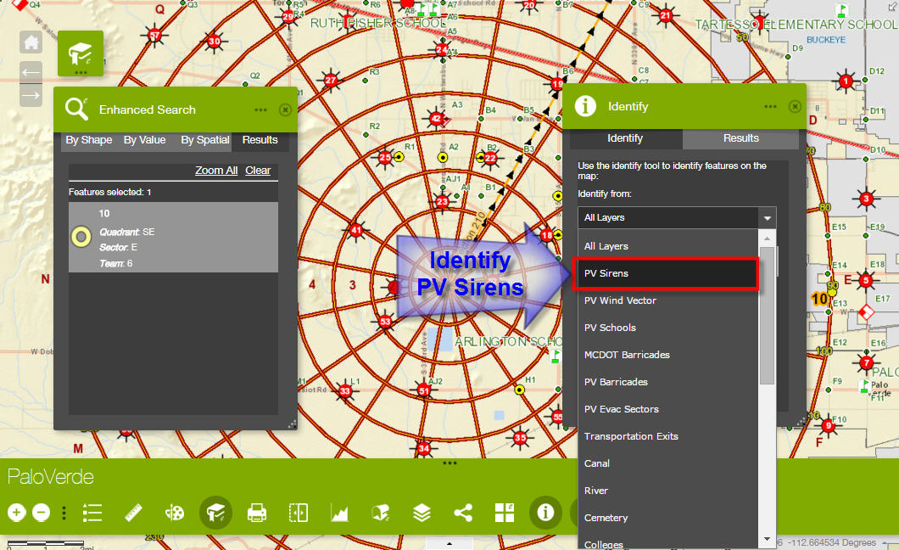Click the Home map extent button

click(x=31, y=42)
